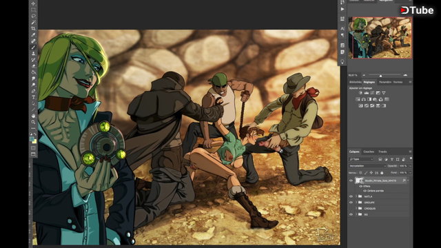Add a Color Balance adjustment
Screen dimensions: 441x248
(364, 99)
